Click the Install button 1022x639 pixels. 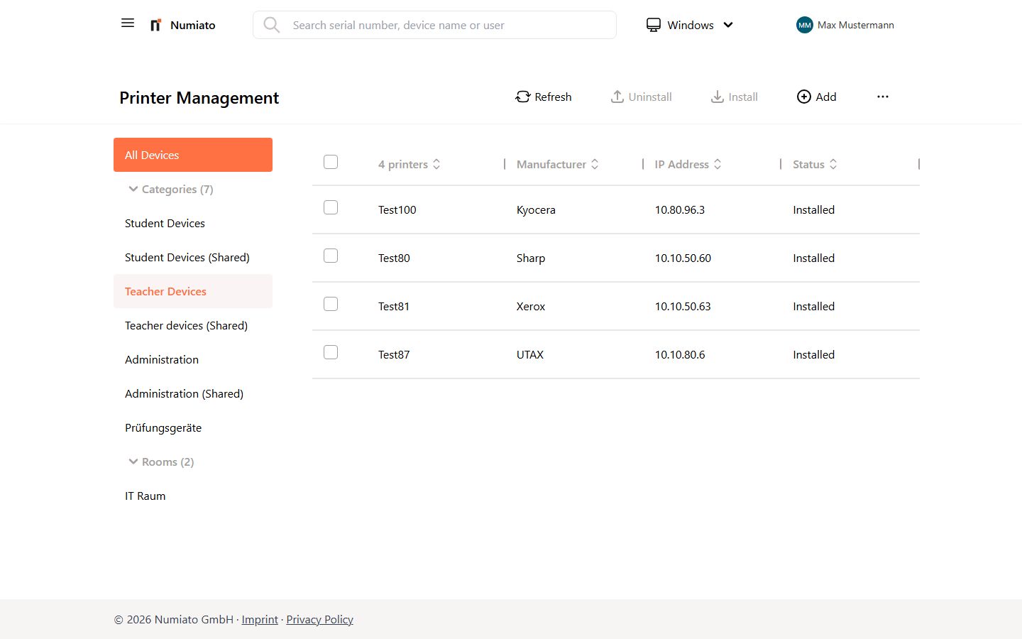[735, 97]
